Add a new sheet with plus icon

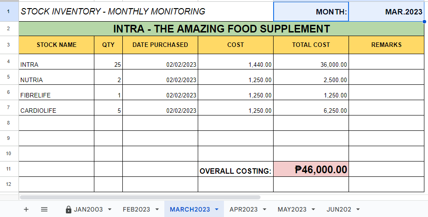click(x=26, y=209)
